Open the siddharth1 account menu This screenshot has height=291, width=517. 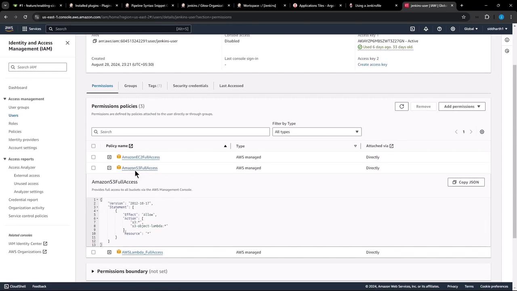point(497,29)
